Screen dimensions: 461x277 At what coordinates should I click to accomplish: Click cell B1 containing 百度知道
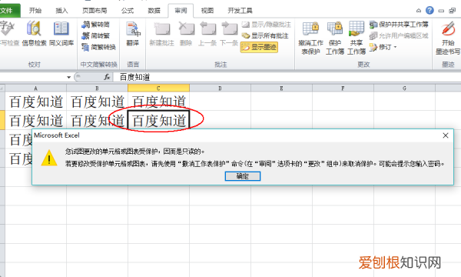(x=97, y=102)
